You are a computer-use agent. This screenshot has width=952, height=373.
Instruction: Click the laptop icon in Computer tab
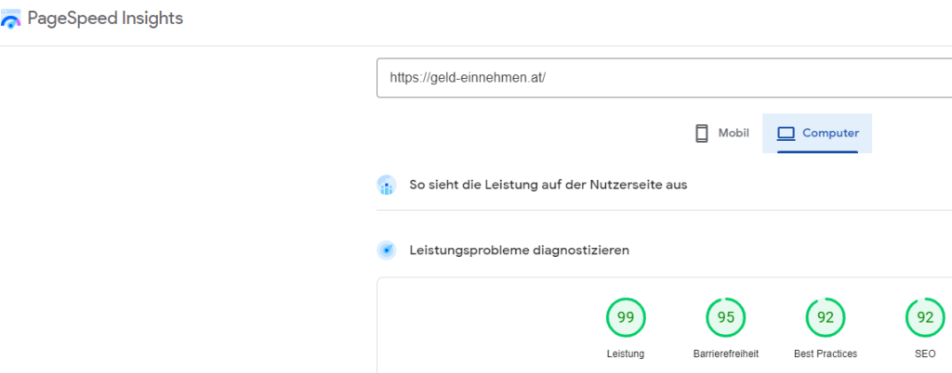coord(786,134)
